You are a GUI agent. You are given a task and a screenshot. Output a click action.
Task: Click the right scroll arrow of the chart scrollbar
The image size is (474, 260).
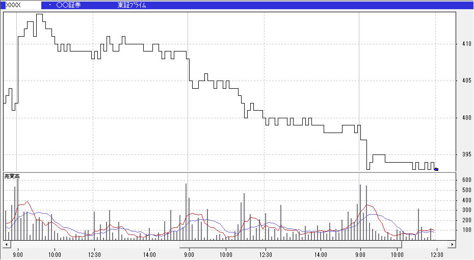click(x=452, y=244)
